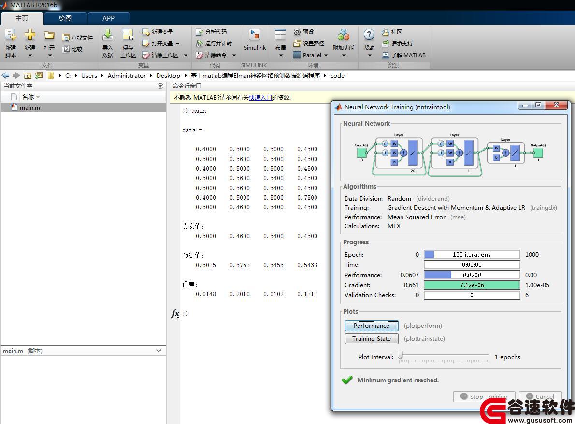Click the Clear Workspace icon
575x424 pixels.
click(x=145, y=55)
